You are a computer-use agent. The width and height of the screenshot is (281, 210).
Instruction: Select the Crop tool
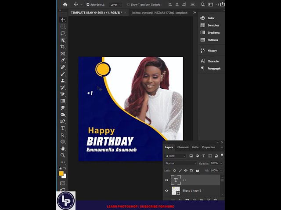(63, 47)
